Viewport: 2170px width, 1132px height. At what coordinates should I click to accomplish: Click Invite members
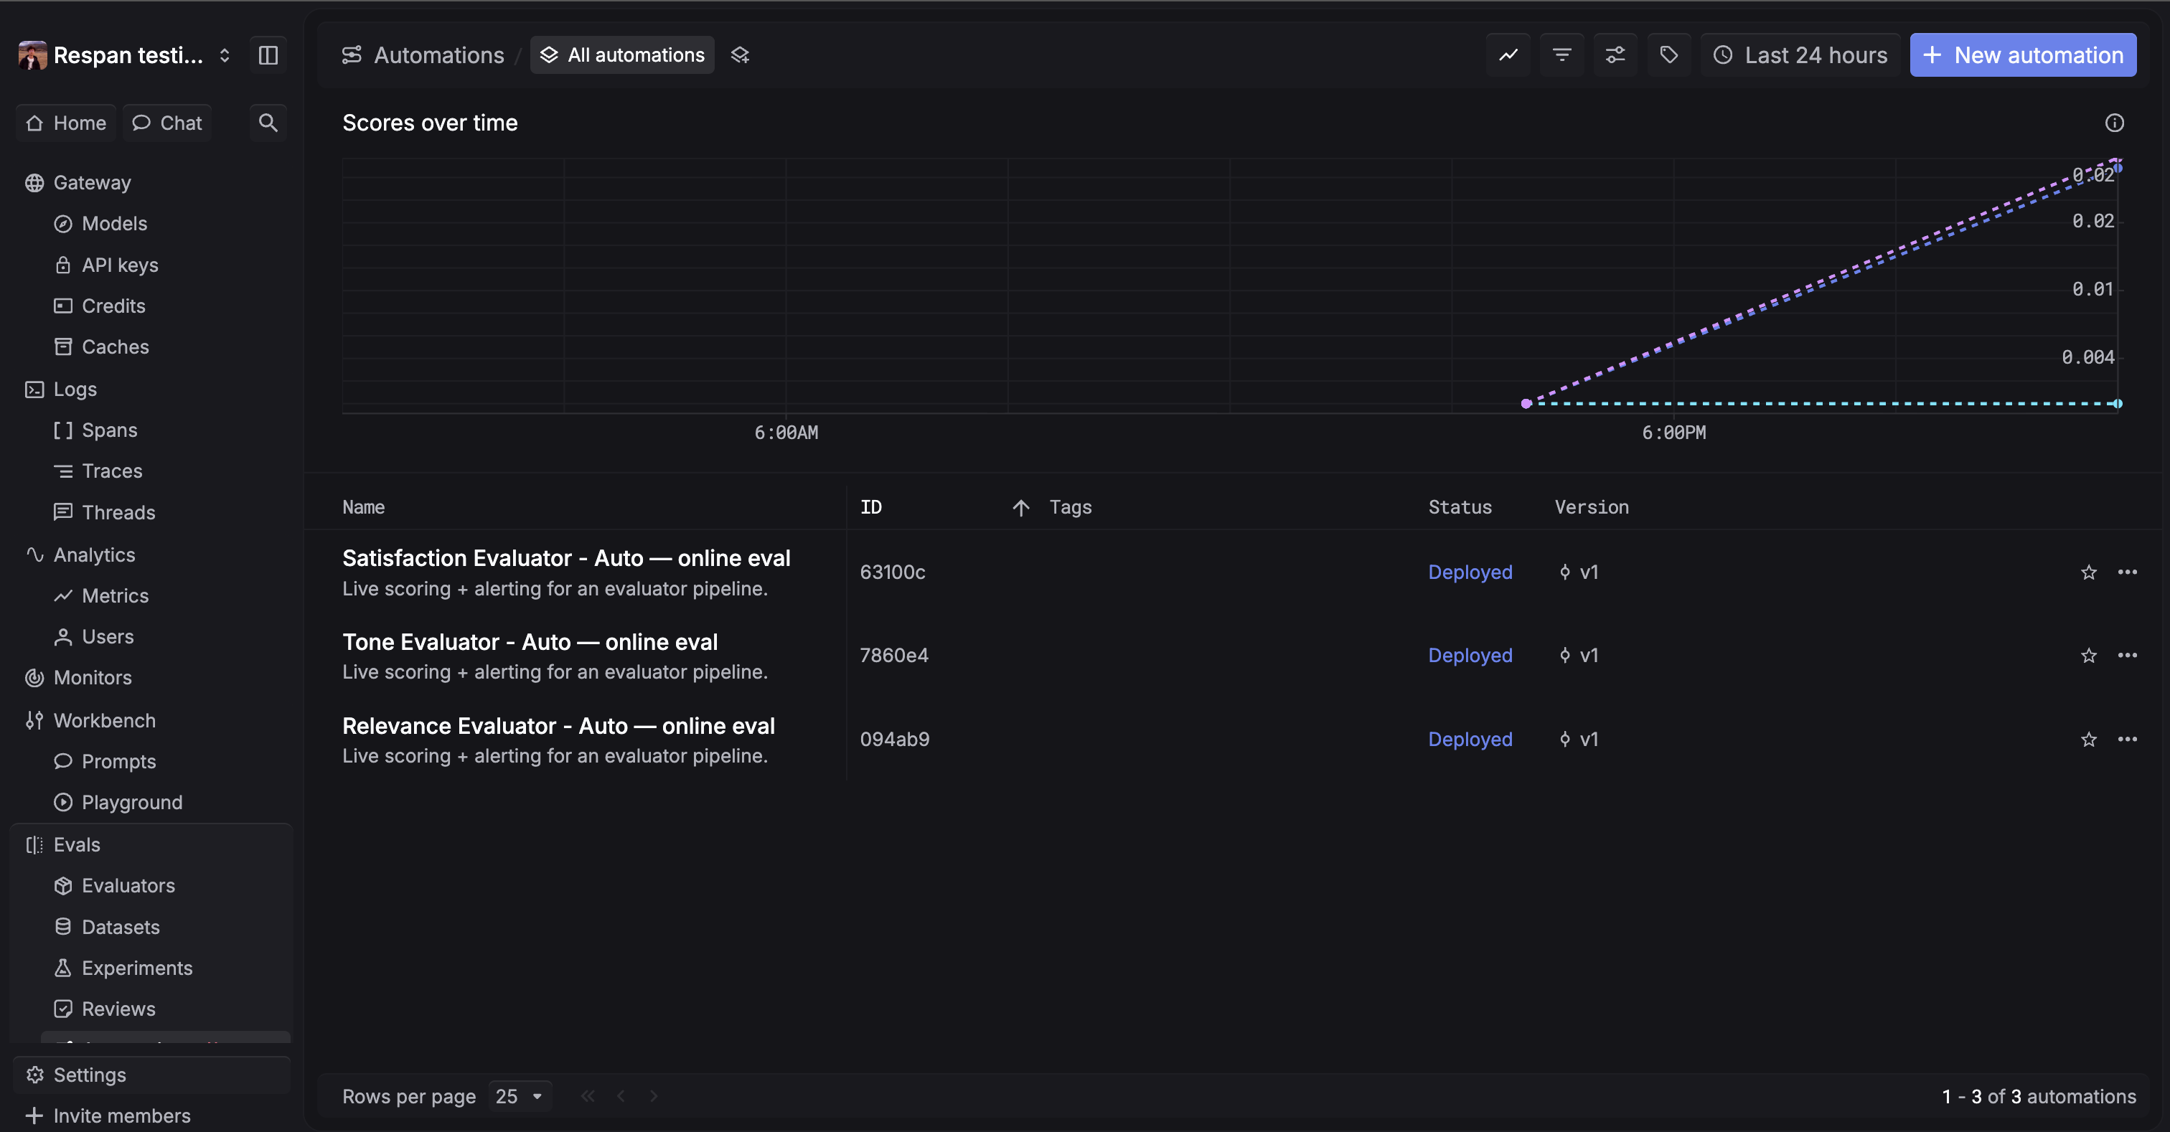pyautogui.click(x=108, y=1116)
